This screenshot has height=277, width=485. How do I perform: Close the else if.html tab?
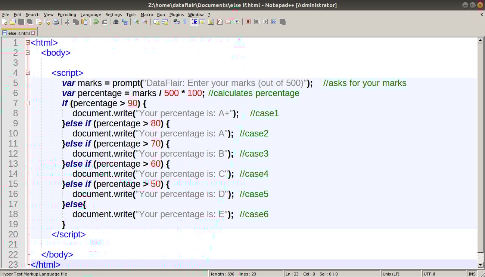(33, 33)
